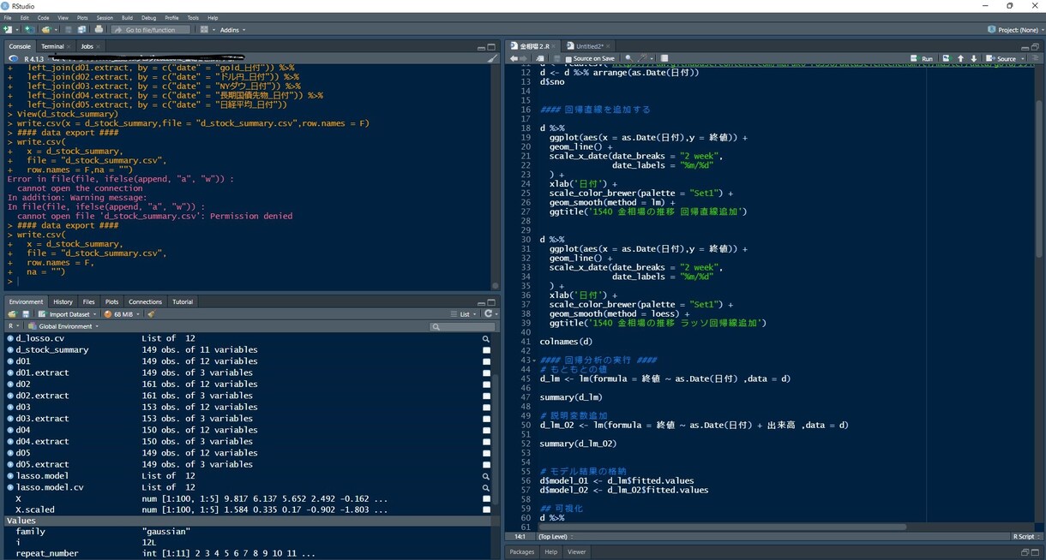Close the Untitled2* editor tab
Screen dimensions: 1046x560
coord(608,46)
